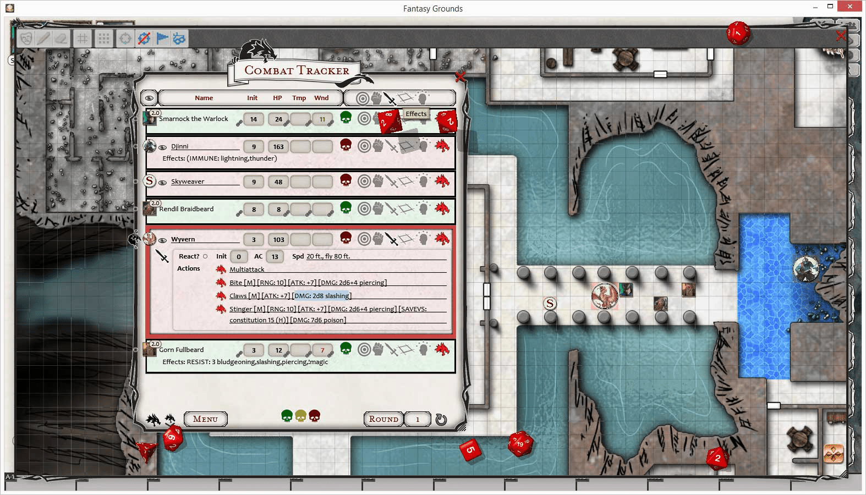
Task: Select the Wyvern token on the map
Action: click(x=604, y=296)
